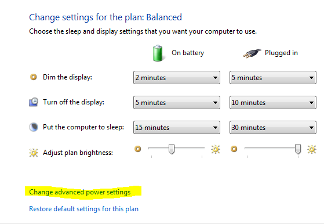Open the Dim the display plugged-in dropdown
The width and height of the screenshot is (324, 224).
pyautogui.click(x=273, y=78)
